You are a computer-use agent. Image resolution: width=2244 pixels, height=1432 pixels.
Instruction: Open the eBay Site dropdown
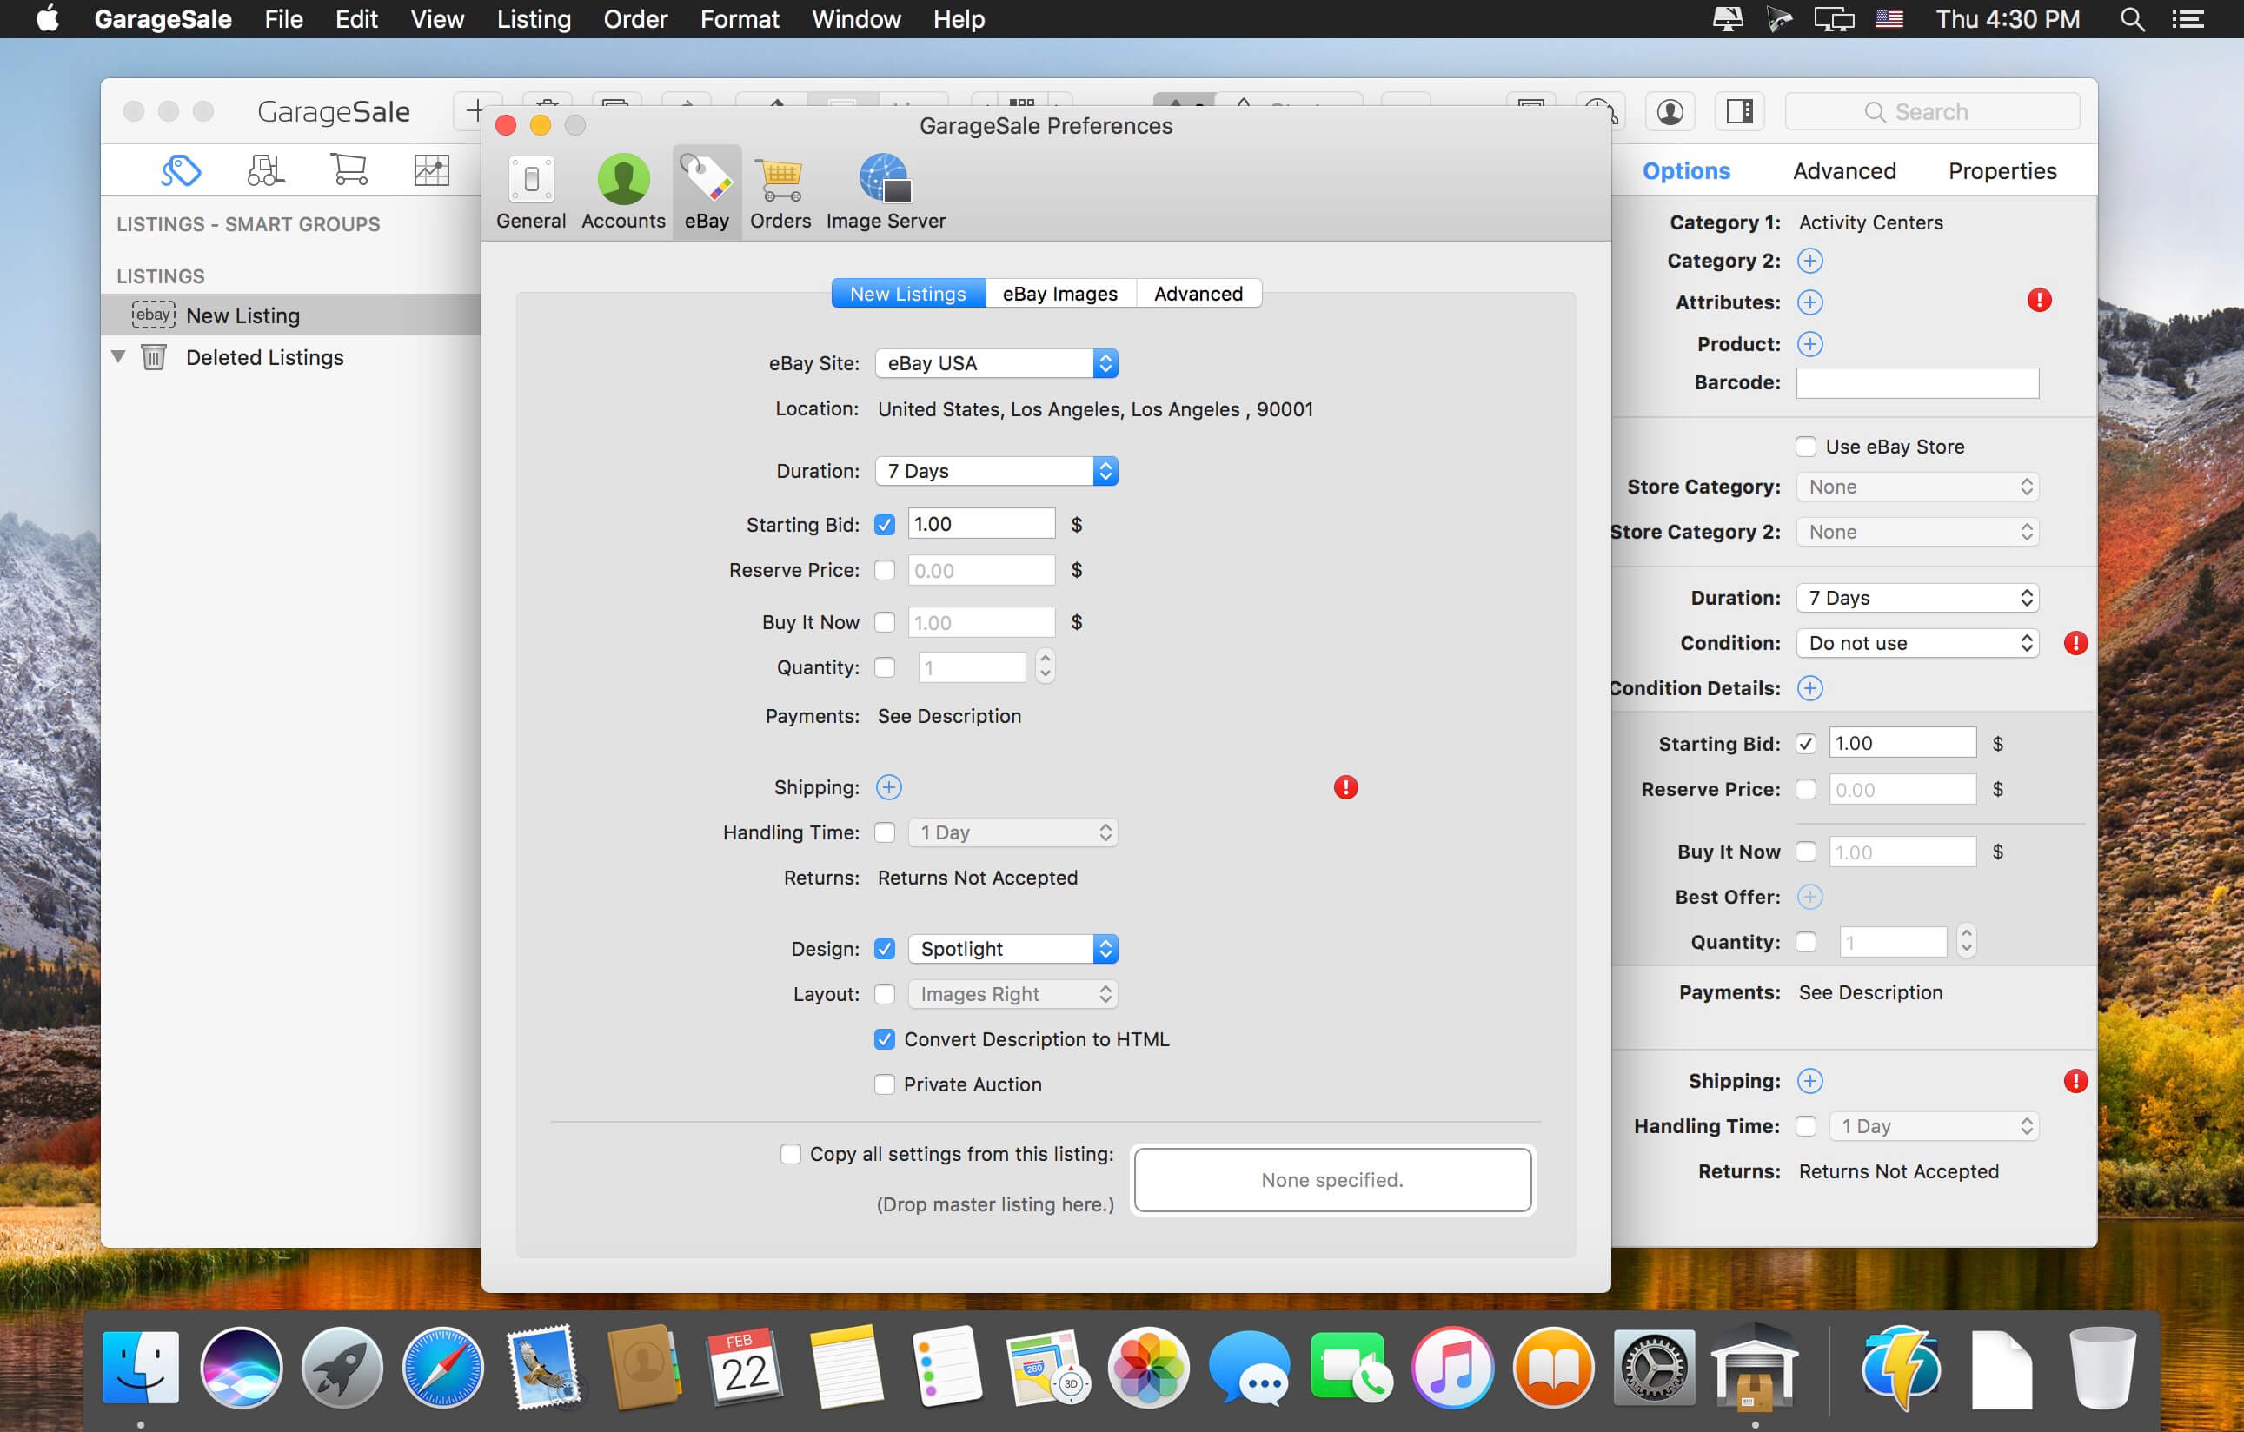coord(995,363)
